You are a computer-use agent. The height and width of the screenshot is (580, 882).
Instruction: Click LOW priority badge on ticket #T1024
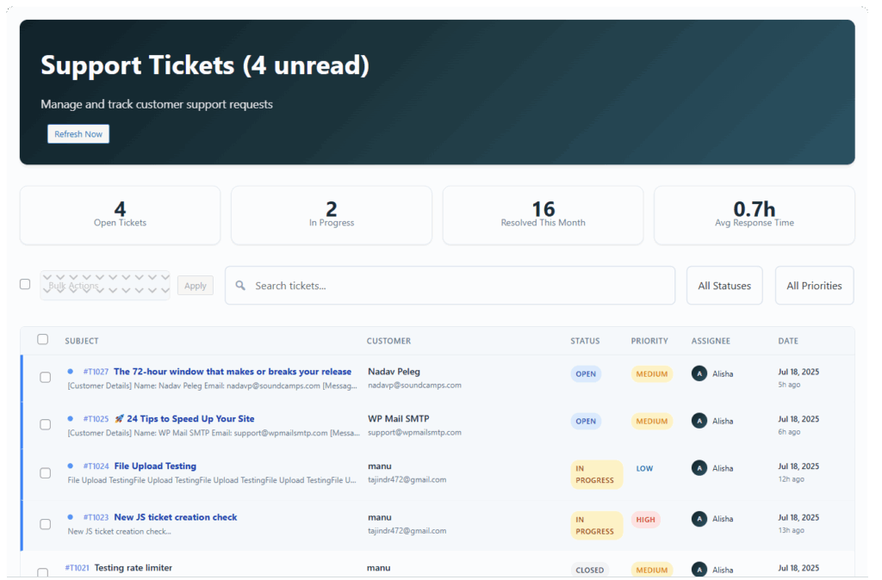(x=644, y=468)
